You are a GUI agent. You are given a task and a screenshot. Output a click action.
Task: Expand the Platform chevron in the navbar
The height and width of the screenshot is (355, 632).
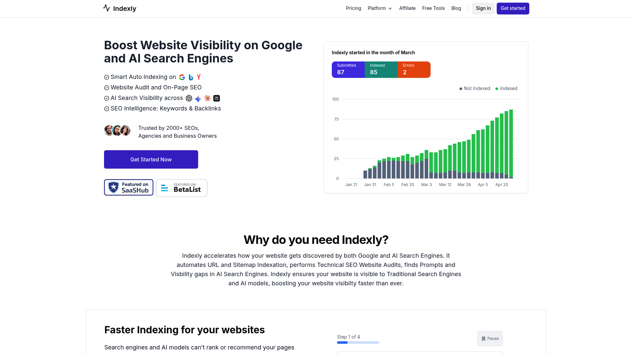point(390,9)
